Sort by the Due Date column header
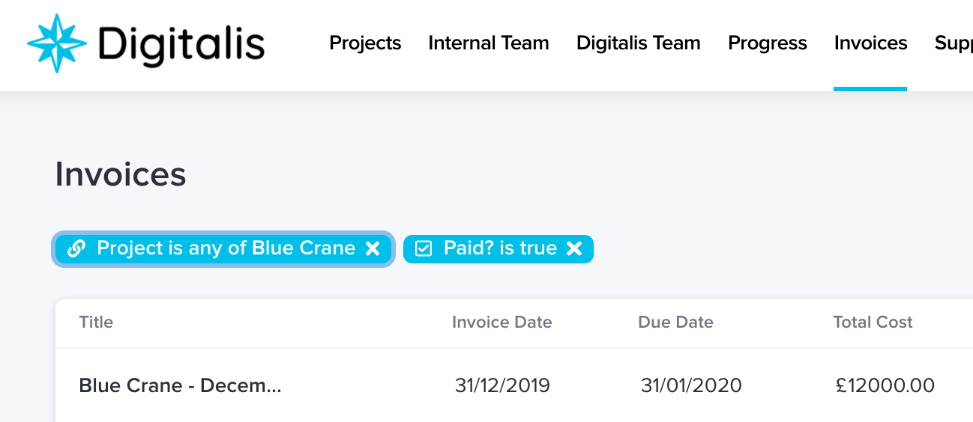Screen dimensions: 973x422 675,322
